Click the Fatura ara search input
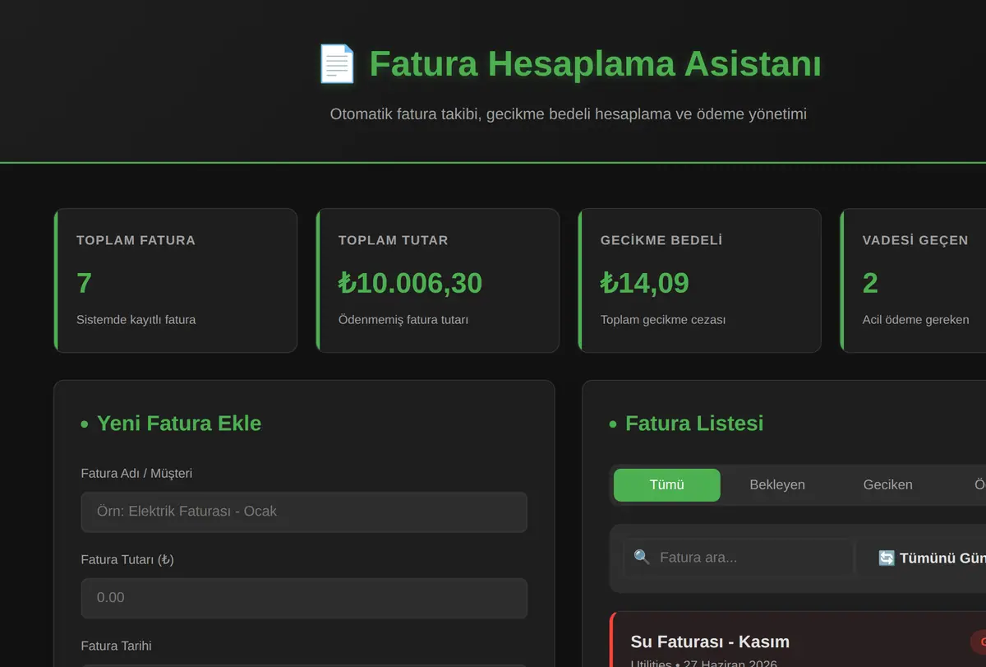This screenshot has width=986, height=667. point(738,558)
